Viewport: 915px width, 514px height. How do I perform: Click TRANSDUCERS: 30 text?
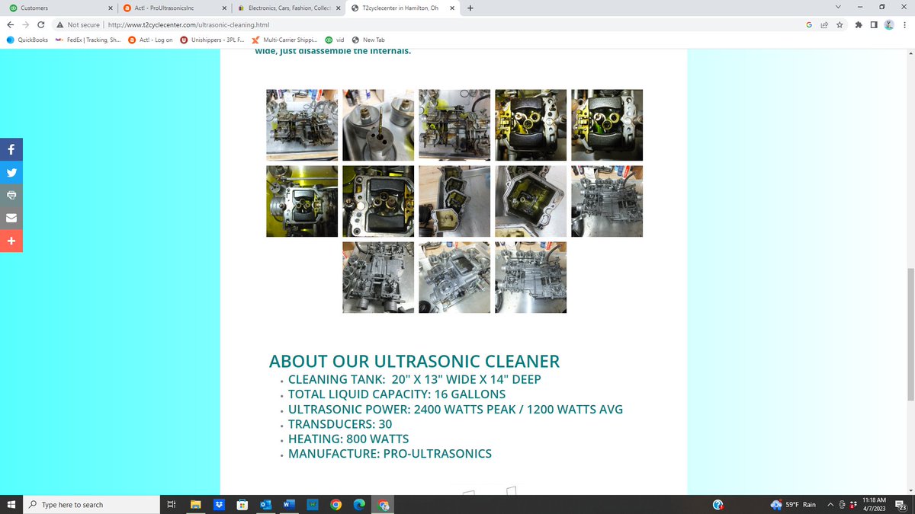click(340, 424)
